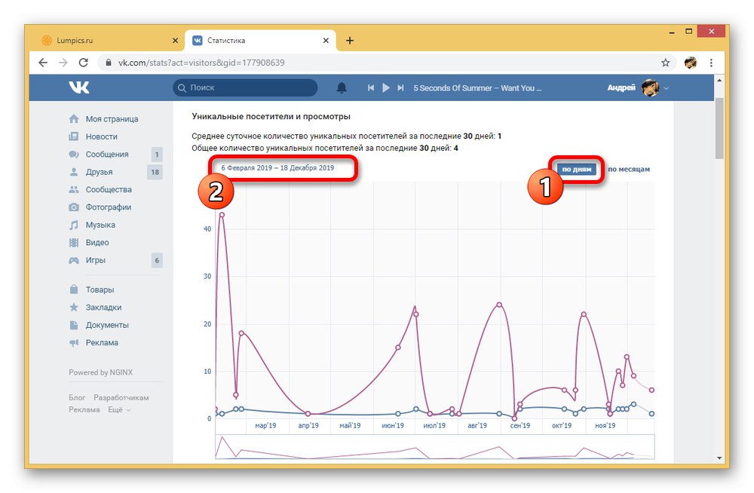The height and width of the screenshot is (493, 754).
Task: Open notifications bell icon
Action: (x=342, y=87)
